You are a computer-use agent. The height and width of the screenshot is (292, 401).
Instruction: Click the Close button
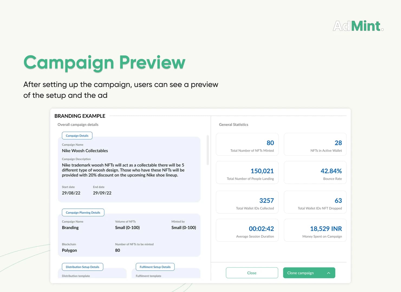(x=252, y=273)
